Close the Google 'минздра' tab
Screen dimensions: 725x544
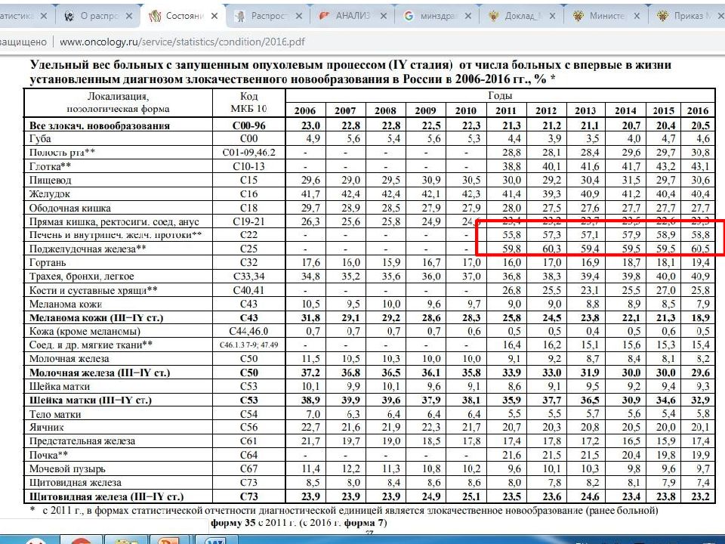click(468, 16)
